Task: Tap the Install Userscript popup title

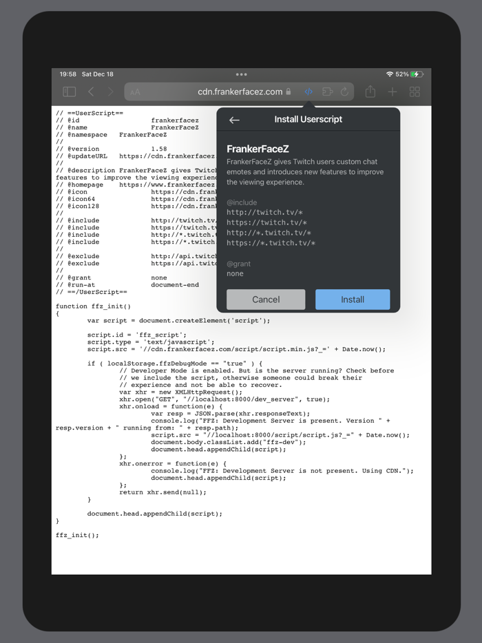Action: 308,119
